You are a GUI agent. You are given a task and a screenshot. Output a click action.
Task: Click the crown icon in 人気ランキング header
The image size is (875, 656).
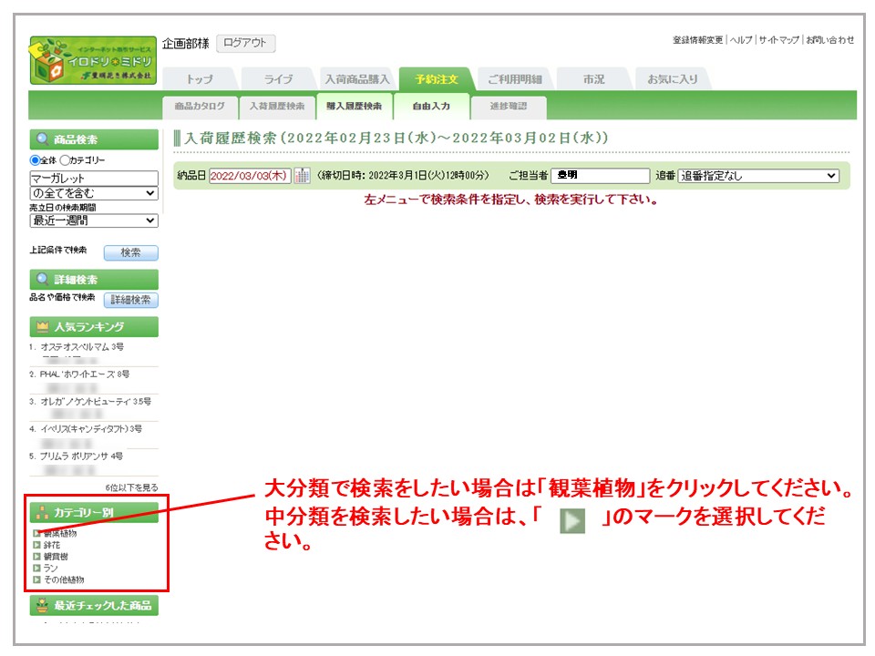click(42, 327)
